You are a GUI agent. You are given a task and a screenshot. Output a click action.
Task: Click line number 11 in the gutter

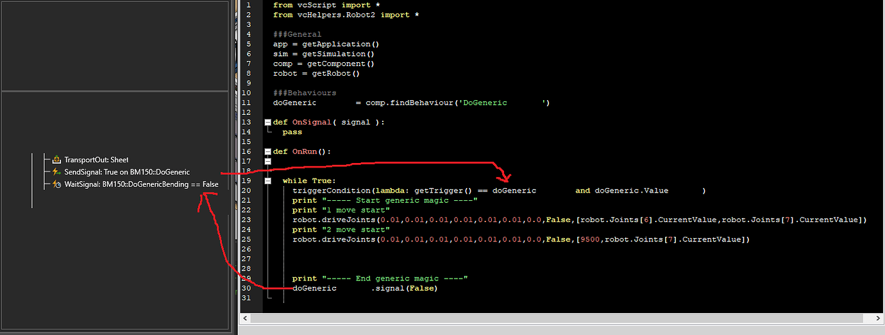coord(248,103)
